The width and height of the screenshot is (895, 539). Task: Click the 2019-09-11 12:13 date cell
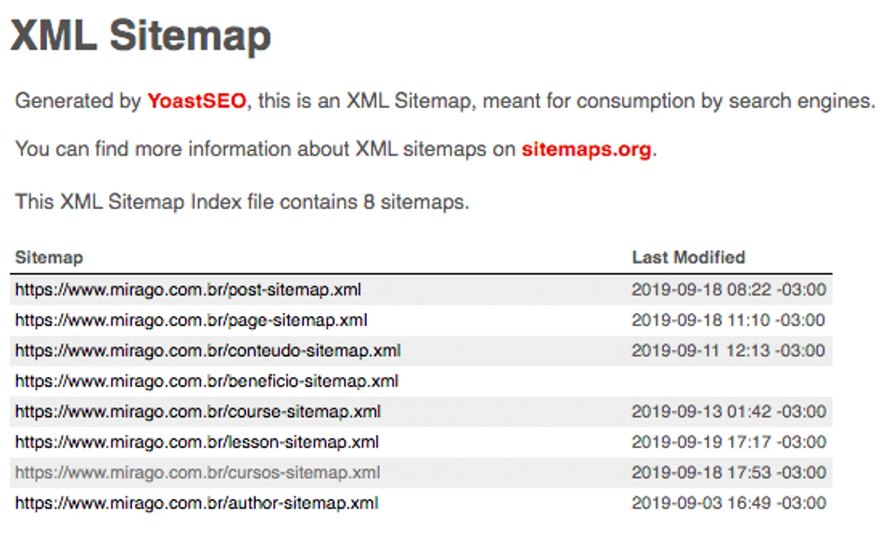click(x=729, y=351)
